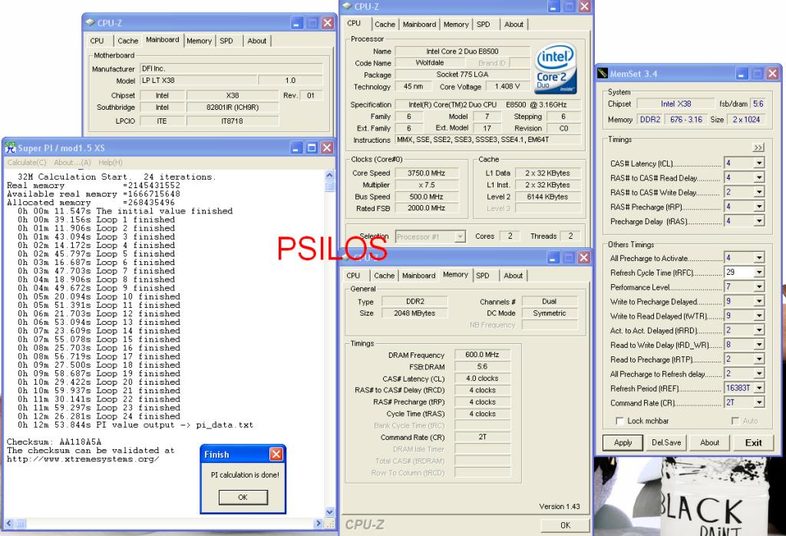Image resolution: width=786 pixels, height=536 pixels.
Task: Open the Performance Level dropdown
Action: [759, 286]
